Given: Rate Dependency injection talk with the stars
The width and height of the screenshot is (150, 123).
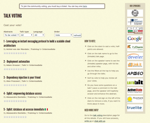Looking at the screenshot, I should 15,85.
